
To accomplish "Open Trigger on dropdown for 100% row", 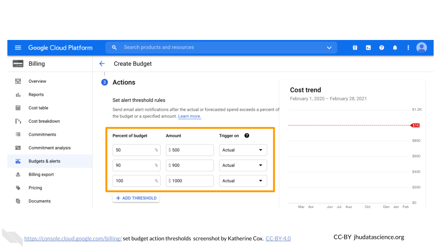I will tap(243, 181).
